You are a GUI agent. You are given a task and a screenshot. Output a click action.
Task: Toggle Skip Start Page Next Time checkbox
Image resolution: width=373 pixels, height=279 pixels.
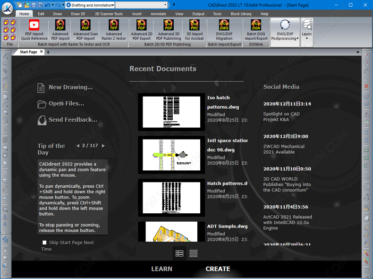coord(44,243)
